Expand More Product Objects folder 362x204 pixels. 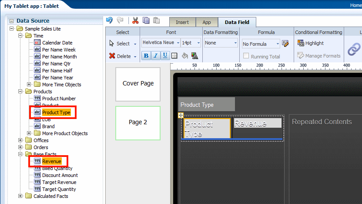pyautogui.click(x=29, y=133)
